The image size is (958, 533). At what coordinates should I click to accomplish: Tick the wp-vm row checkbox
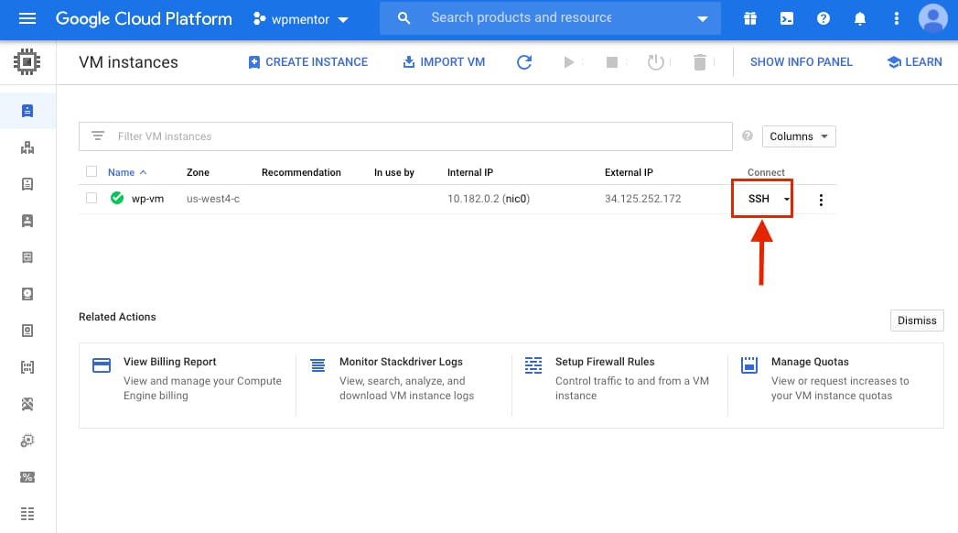(x=91, y=198)
